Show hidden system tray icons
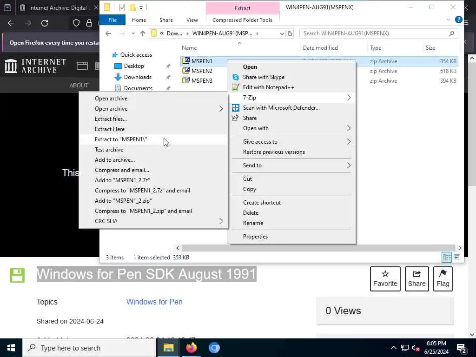The height and width of the screenshot is (357, 476). pyautogui.click(x=393, y=348)
